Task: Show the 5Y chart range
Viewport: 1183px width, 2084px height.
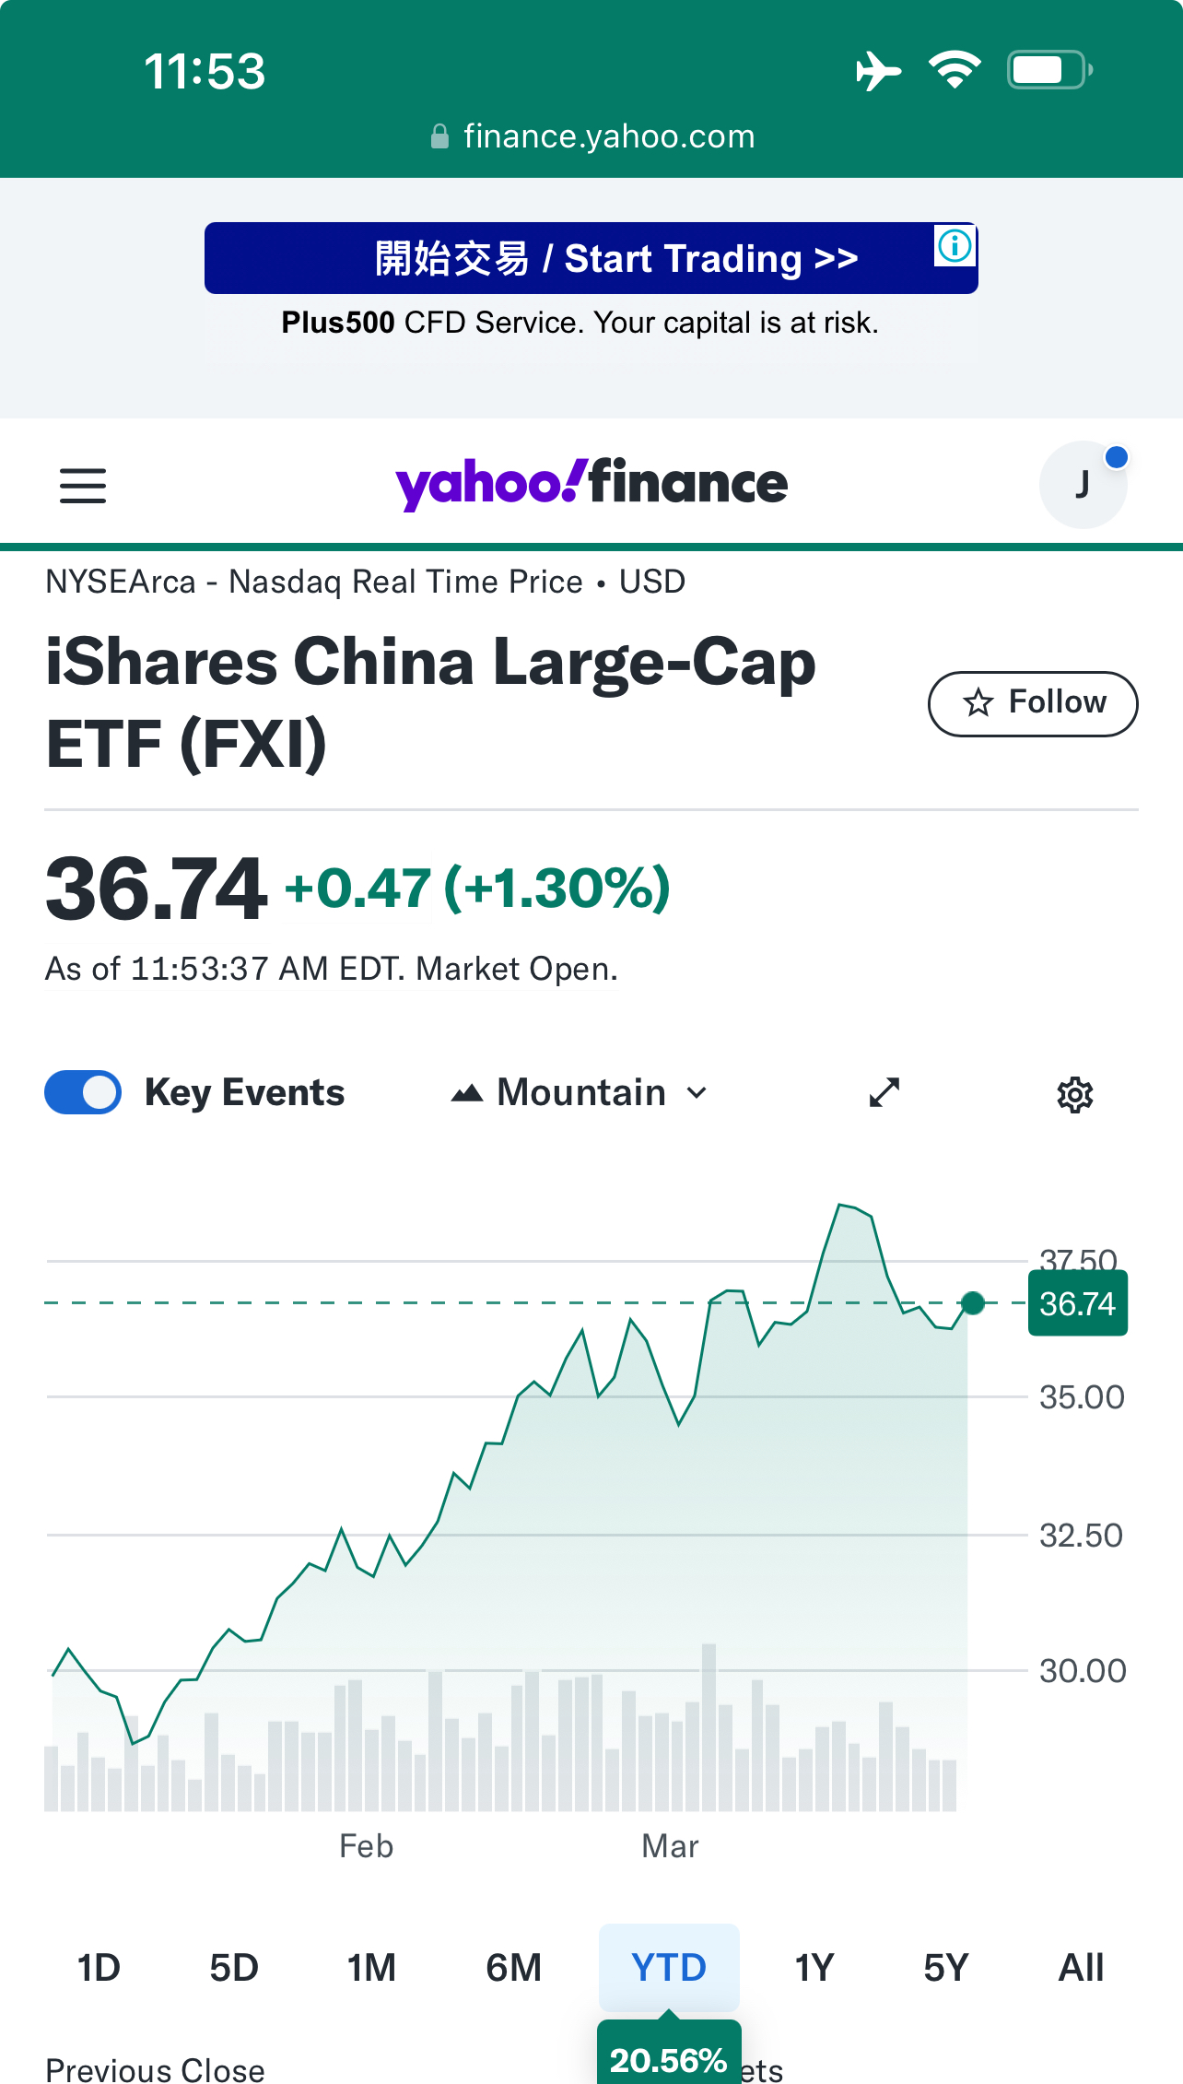Action: point(946,1968)
